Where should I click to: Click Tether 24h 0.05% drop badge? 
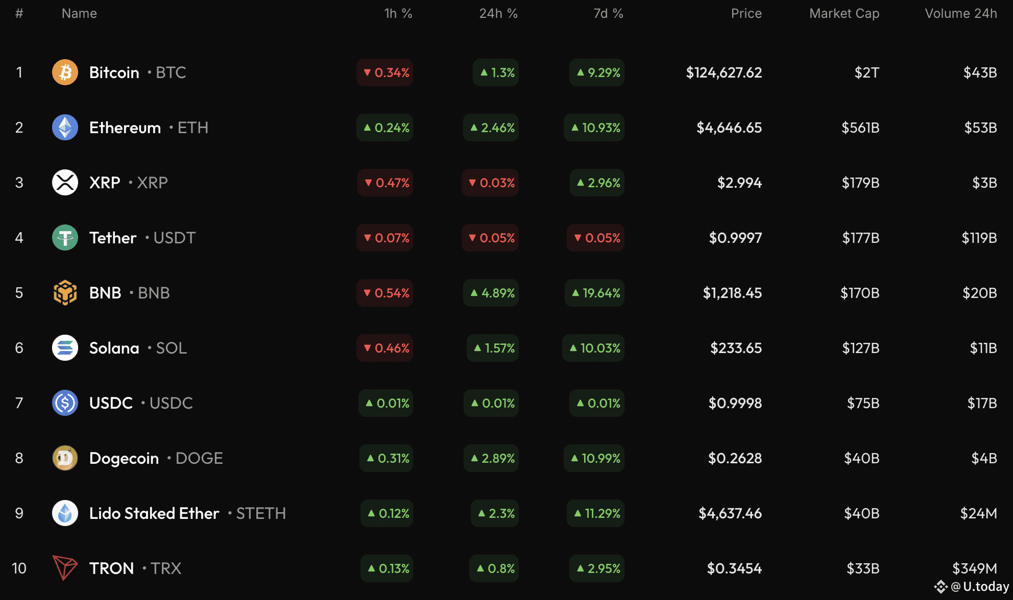click(x=491, y=238)
